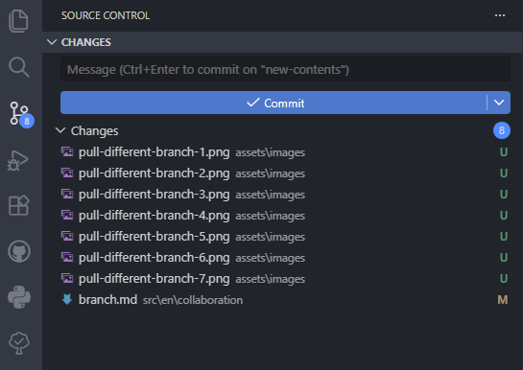
Task: Select pull-different-branch-4.png file
Action: tap(282, 215)
